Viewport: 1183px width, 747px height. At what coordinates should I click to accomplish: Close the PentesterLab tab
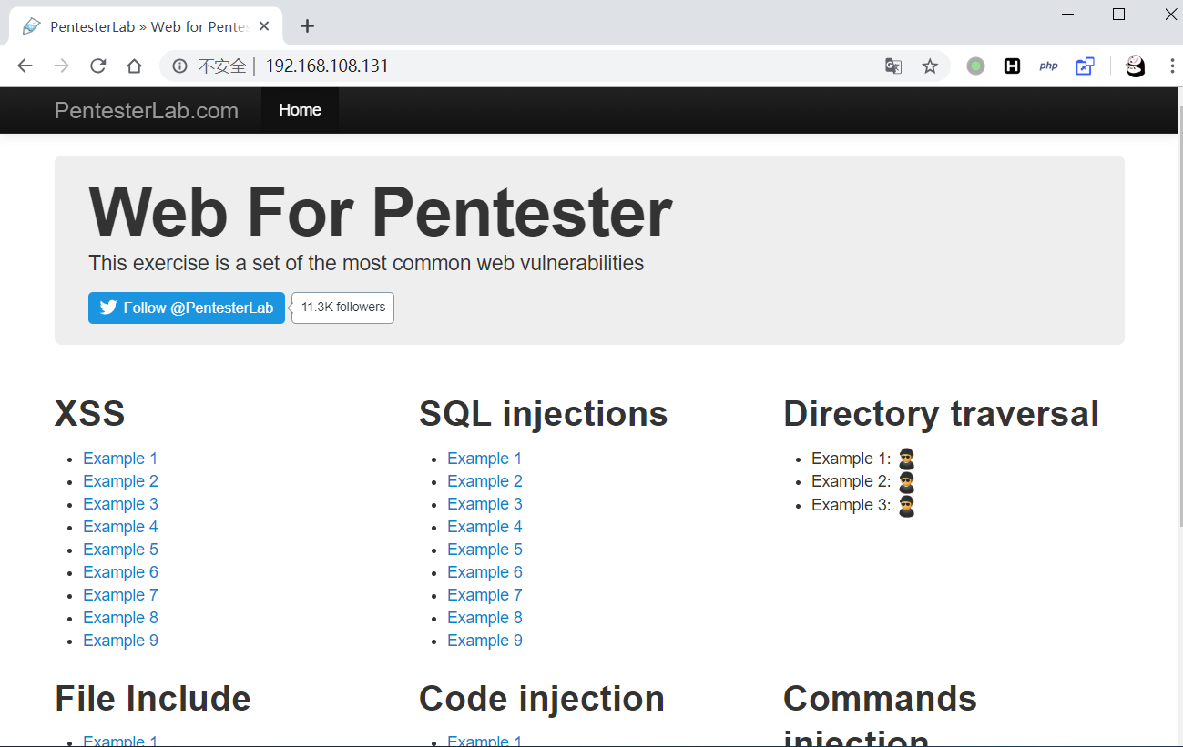[264, 26]
